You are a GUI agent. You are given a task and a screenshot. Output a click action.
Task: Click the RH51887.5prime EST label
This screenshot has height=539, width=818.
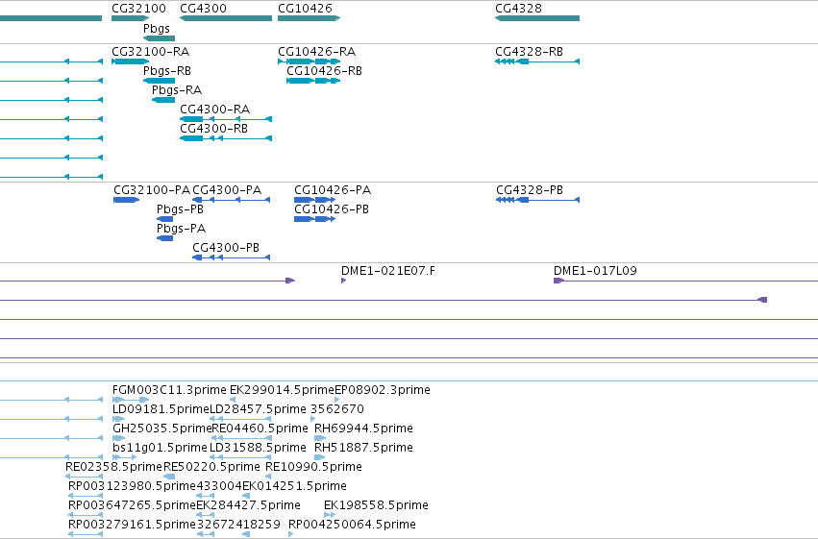[363, 448]
